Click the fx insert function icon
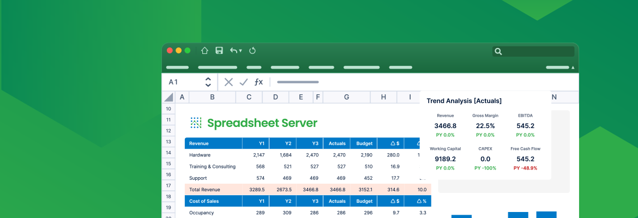The image size is (638, 218). [258, 82]
